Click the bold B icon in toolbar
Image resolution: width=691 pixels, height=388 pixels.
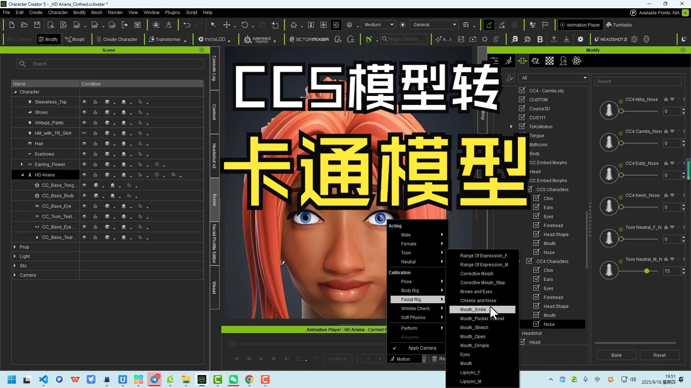(x=540, y=39)
